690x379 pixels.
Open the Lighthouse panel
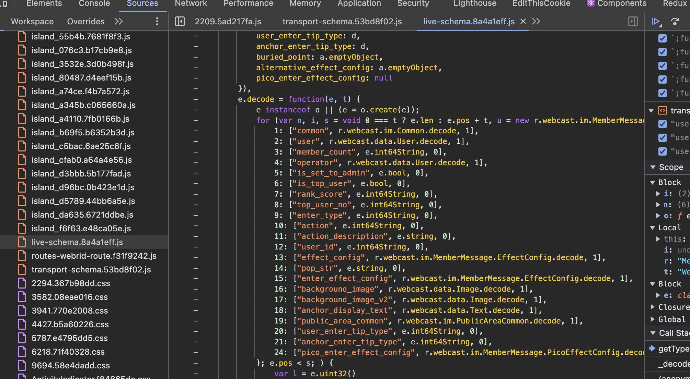pyautogui.click(x=474, y=4)
